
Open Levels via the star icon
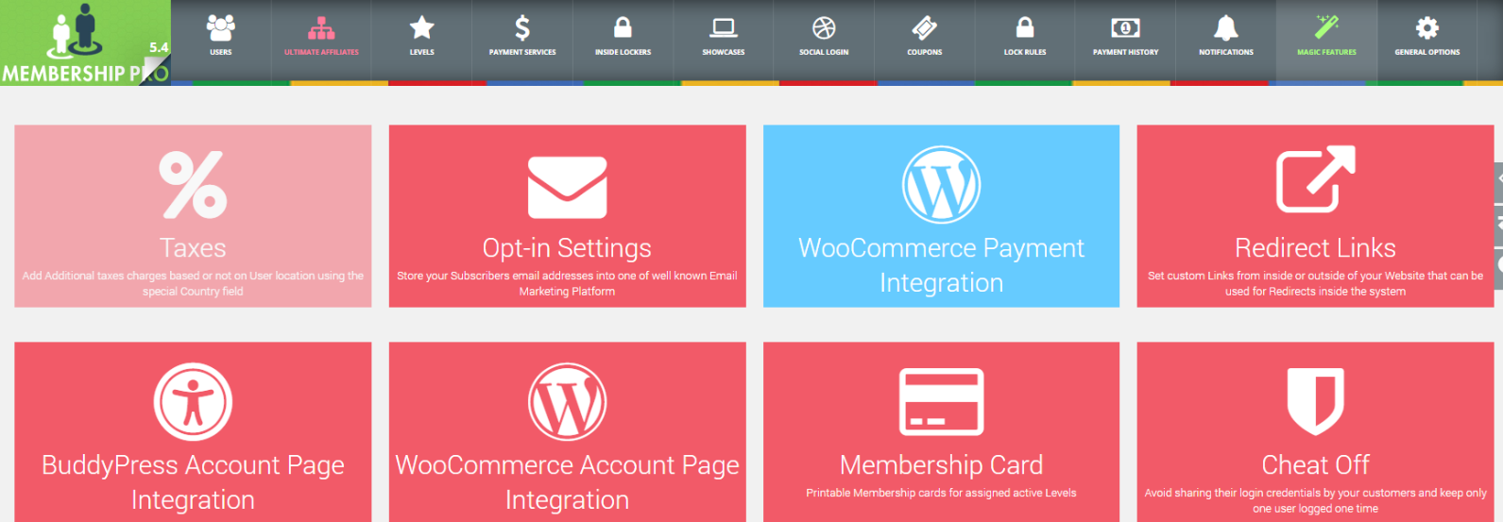pyautogui.click(x=421, y=28)
